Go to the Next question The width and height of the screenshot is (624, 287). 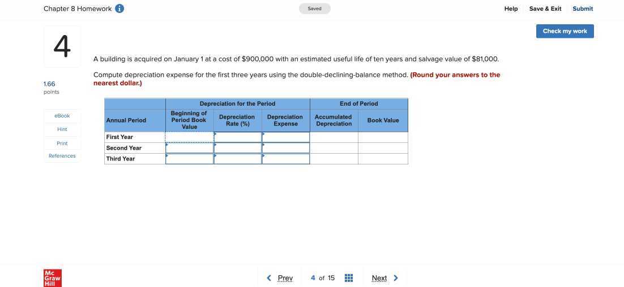click(x=385, y=278)
